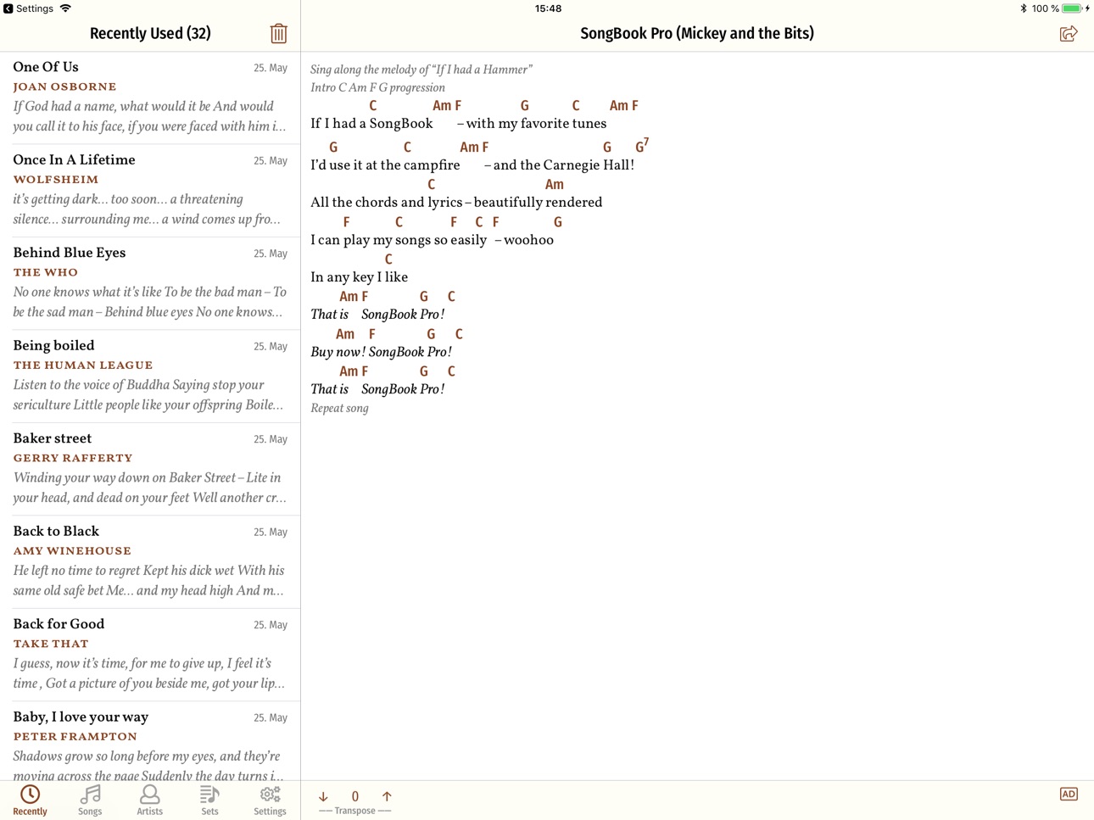This screenshot has width=1094, height=820.
Task: Tap the G7 chord in the song
Action: point(642,145)
